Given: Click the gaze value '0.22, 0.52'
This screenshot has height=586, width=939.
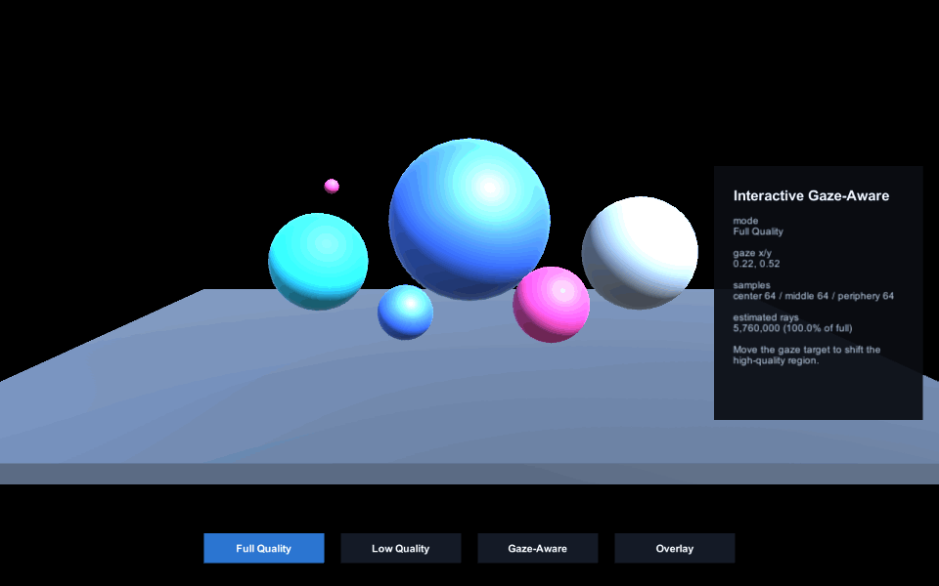Looking at the screenshot, I should click(x=756, y=264).
